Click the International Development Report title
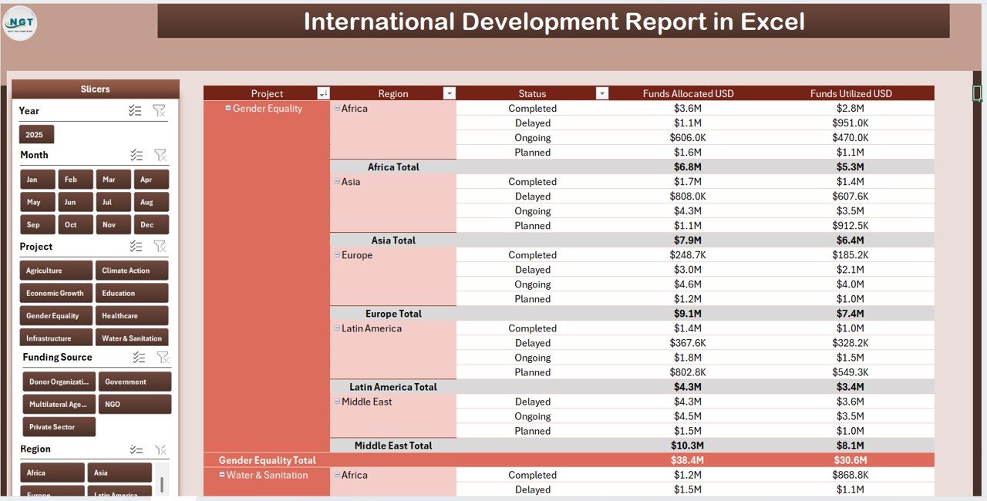This screenshot has width=987, height=501. 554,22
